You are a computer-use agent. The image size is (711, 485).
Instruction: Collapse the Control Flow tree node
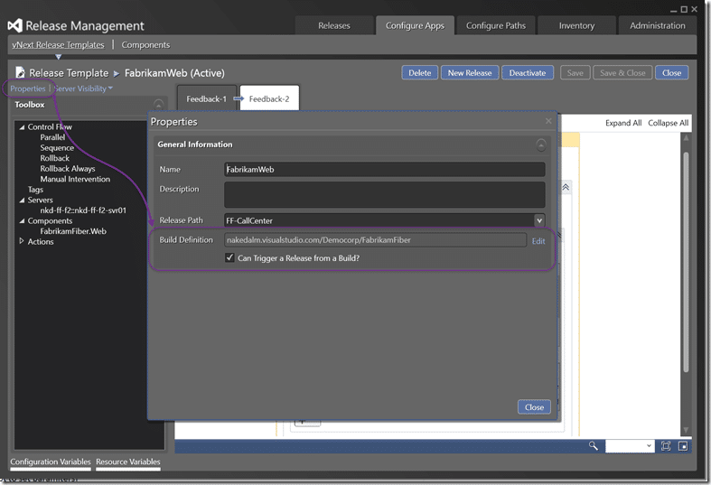(x=22, y=127)
